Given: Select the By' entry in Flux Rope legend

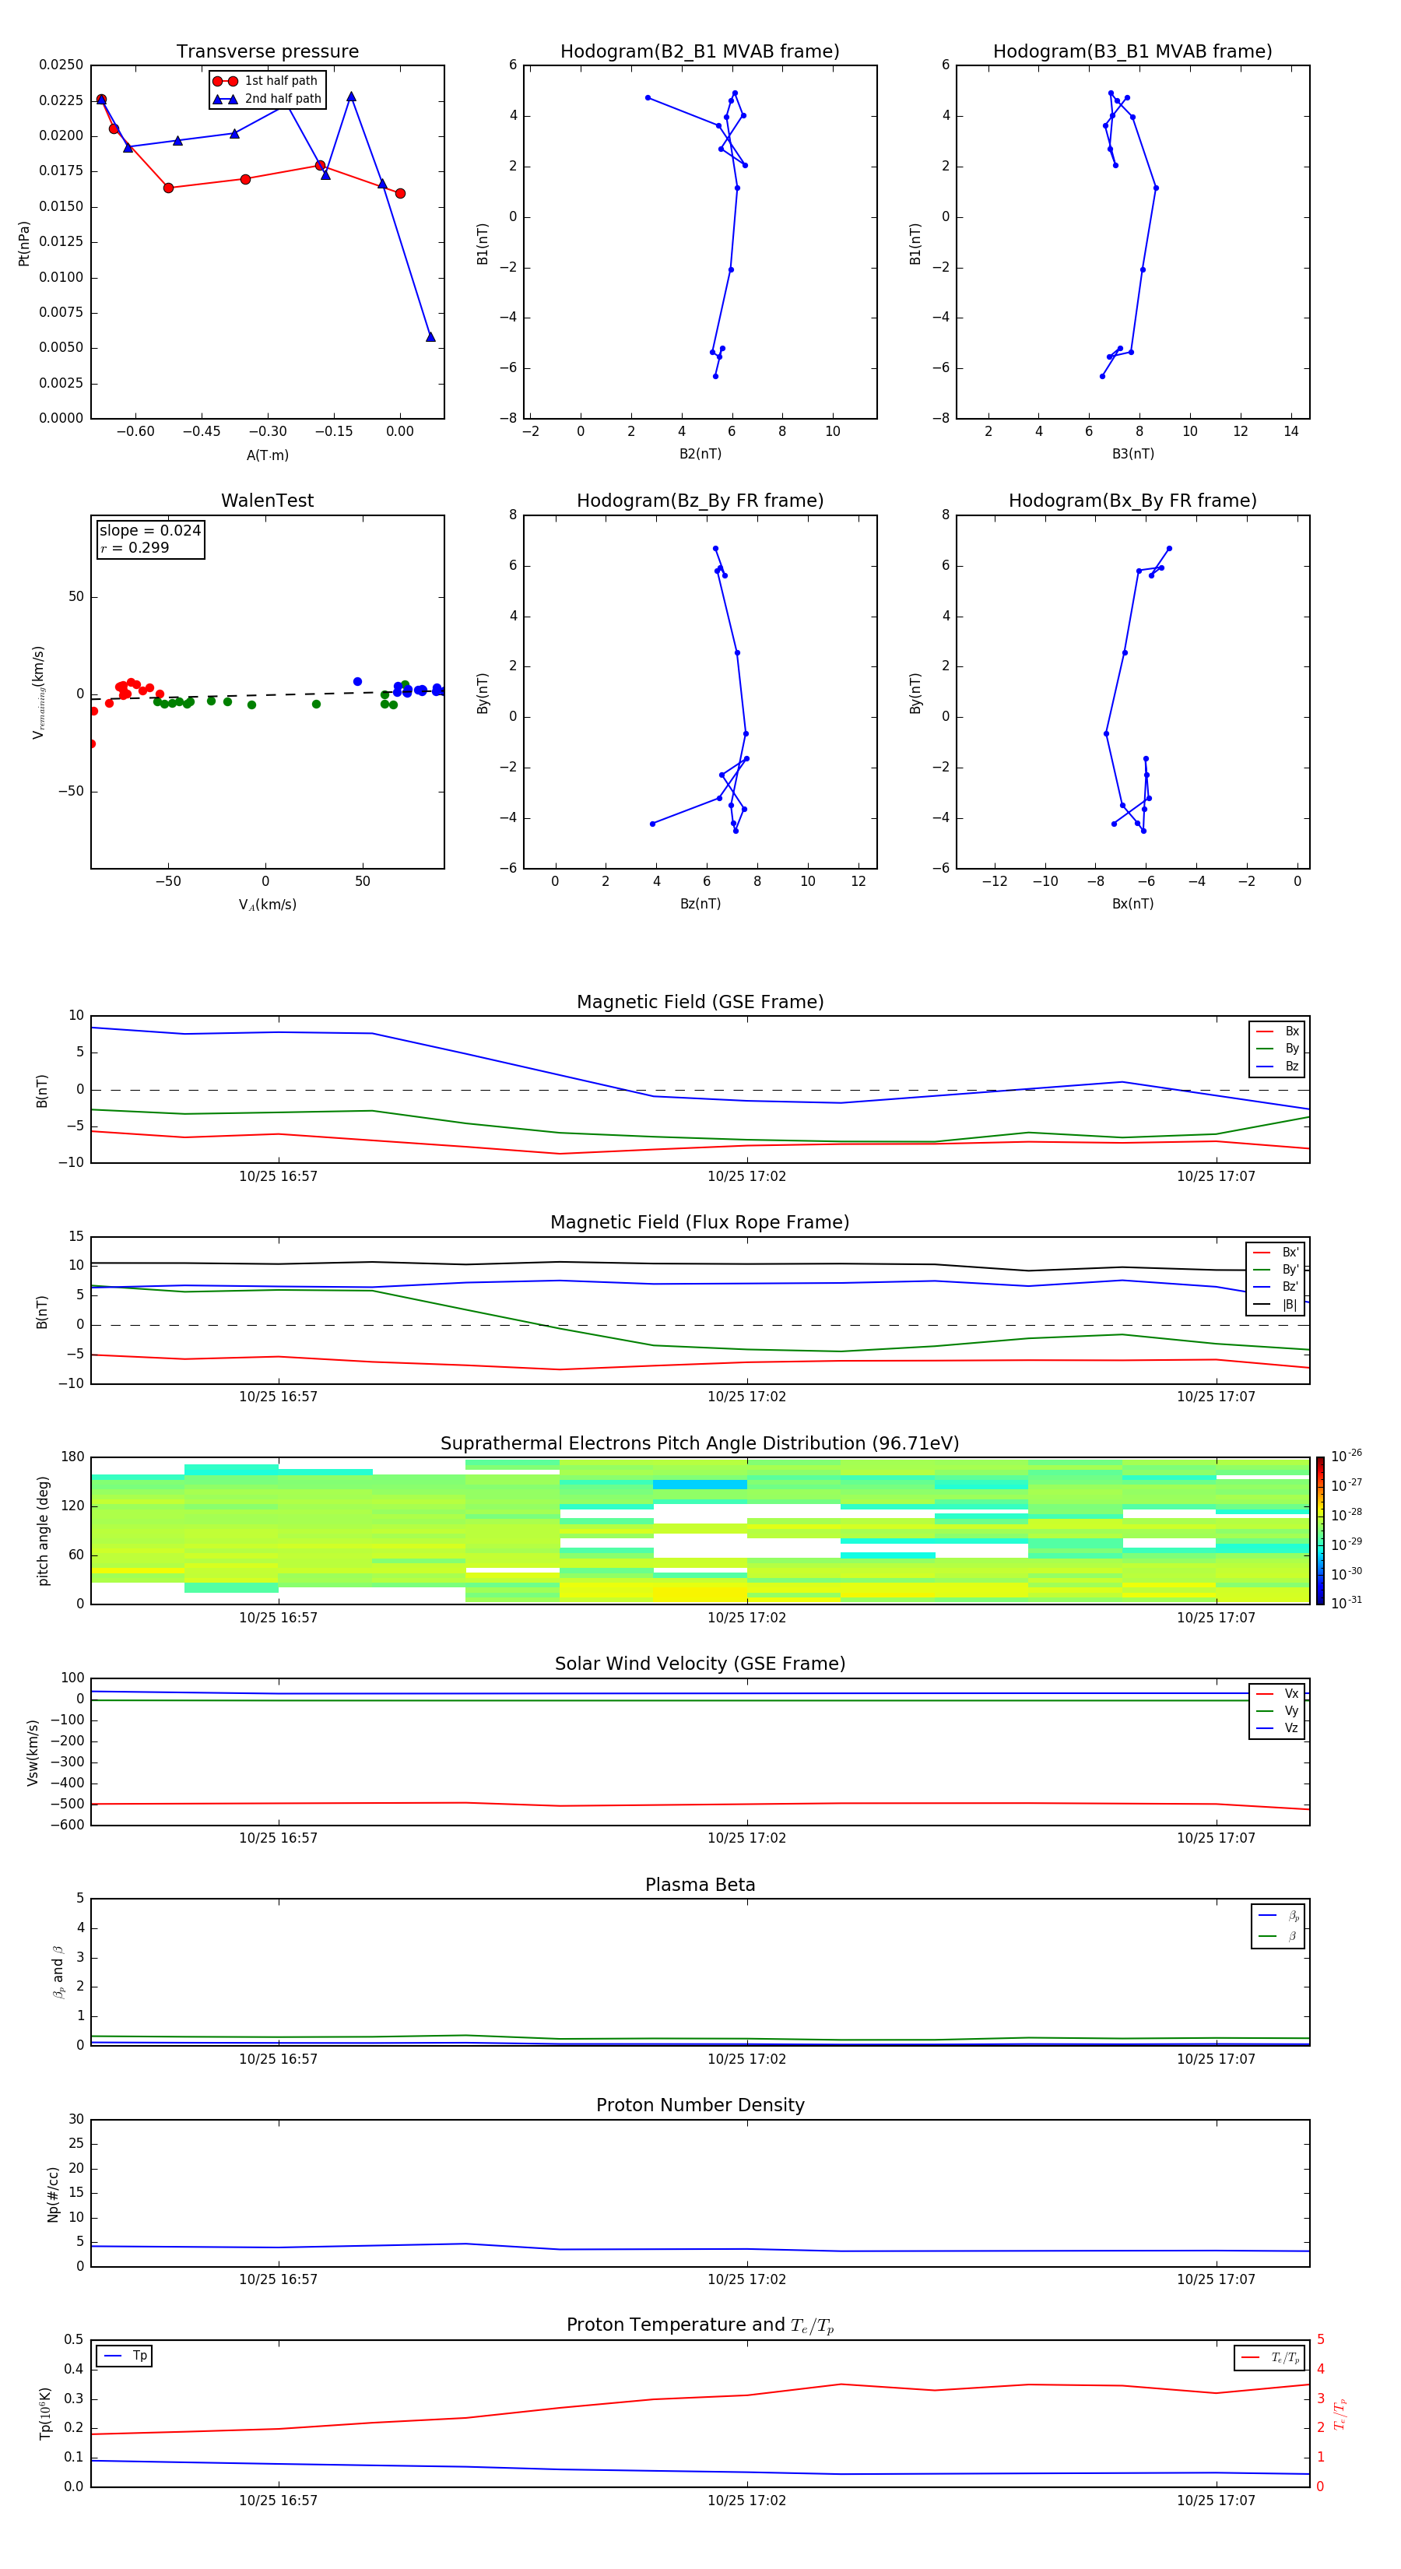Looking at the screenshot, I should click(1276, 1270).
